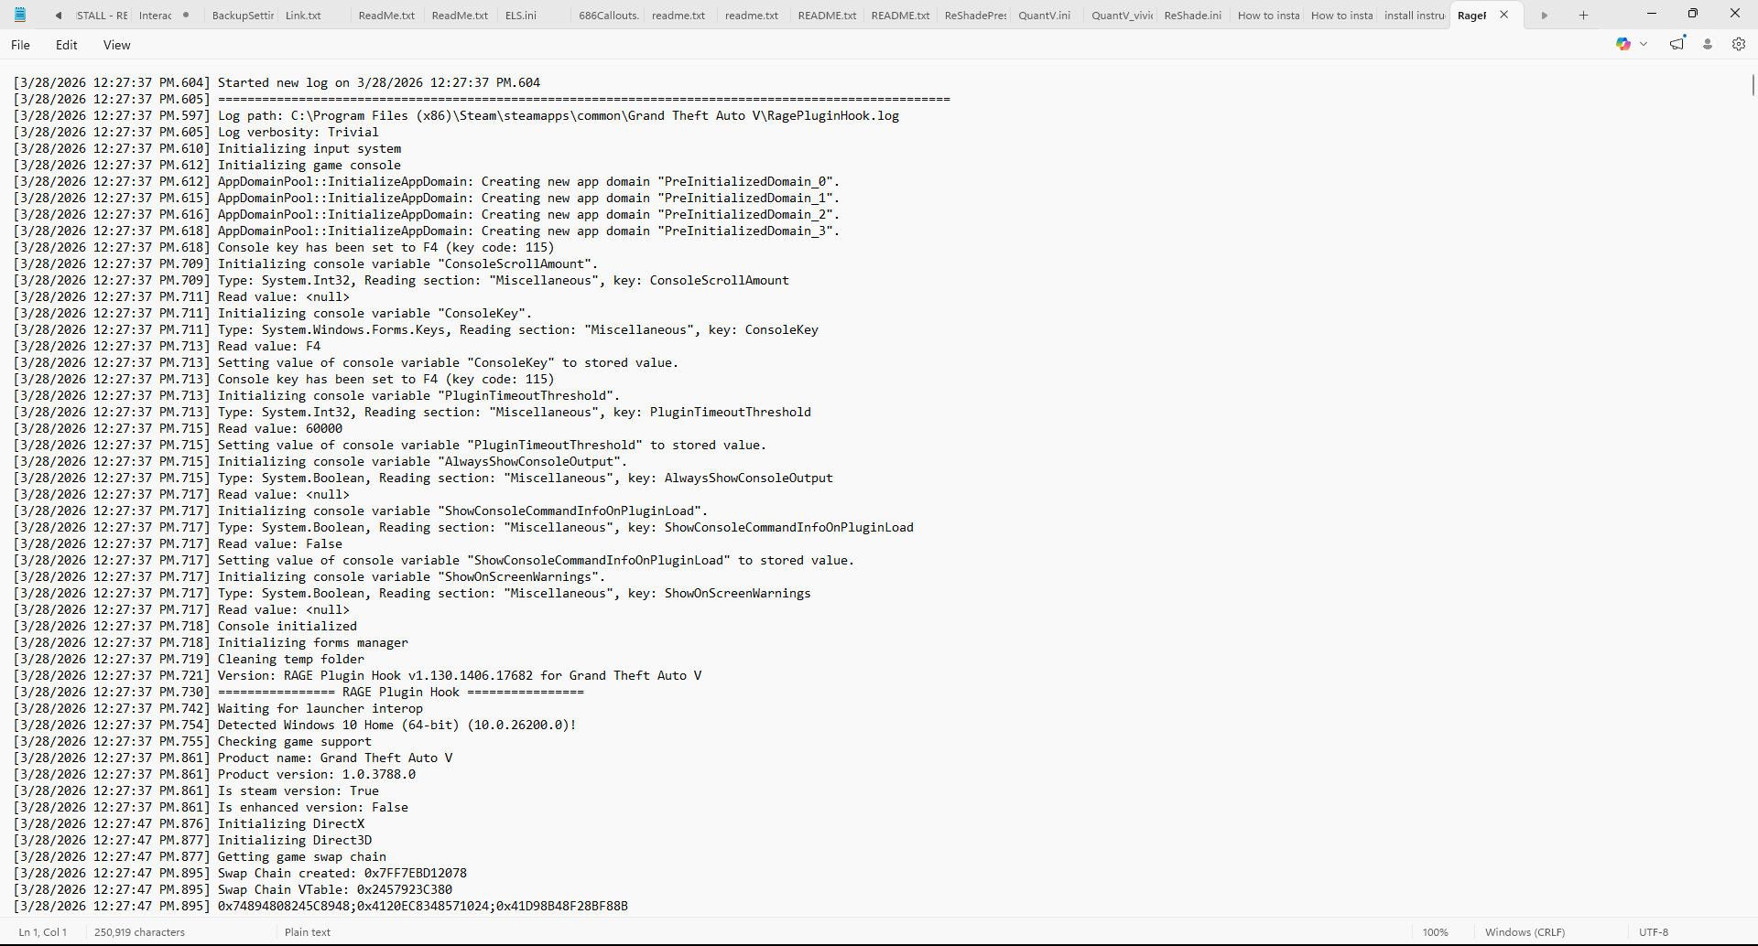Image resolution: width=1758 pixels, height=946 pixels.
Task: Open Copilot from the toolbar icon
Action: click(x=1623, y=44)
